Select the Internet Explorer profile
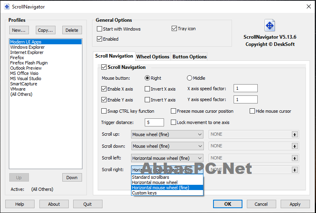The width and height of the screenshot is (316, 213). [45, 52]
